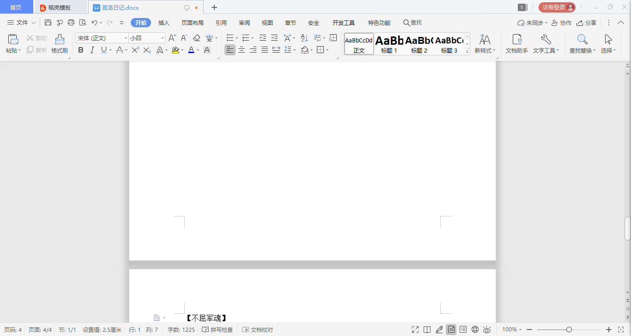Click the Clear Formatting eraser icon

tap(196, 38)
